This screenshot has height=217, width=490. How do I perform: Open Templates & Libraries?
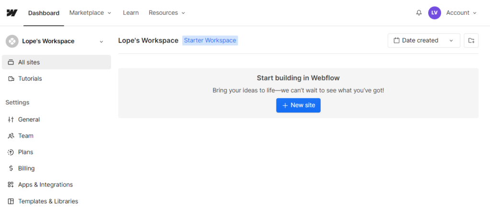coord(48,201)
